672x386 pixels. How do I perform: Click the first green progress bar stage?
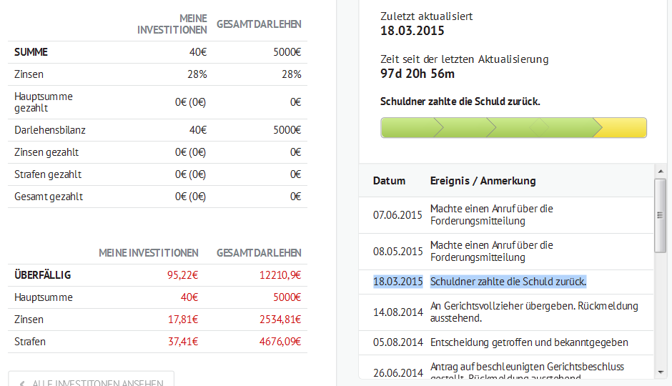[x=407, y=128]
